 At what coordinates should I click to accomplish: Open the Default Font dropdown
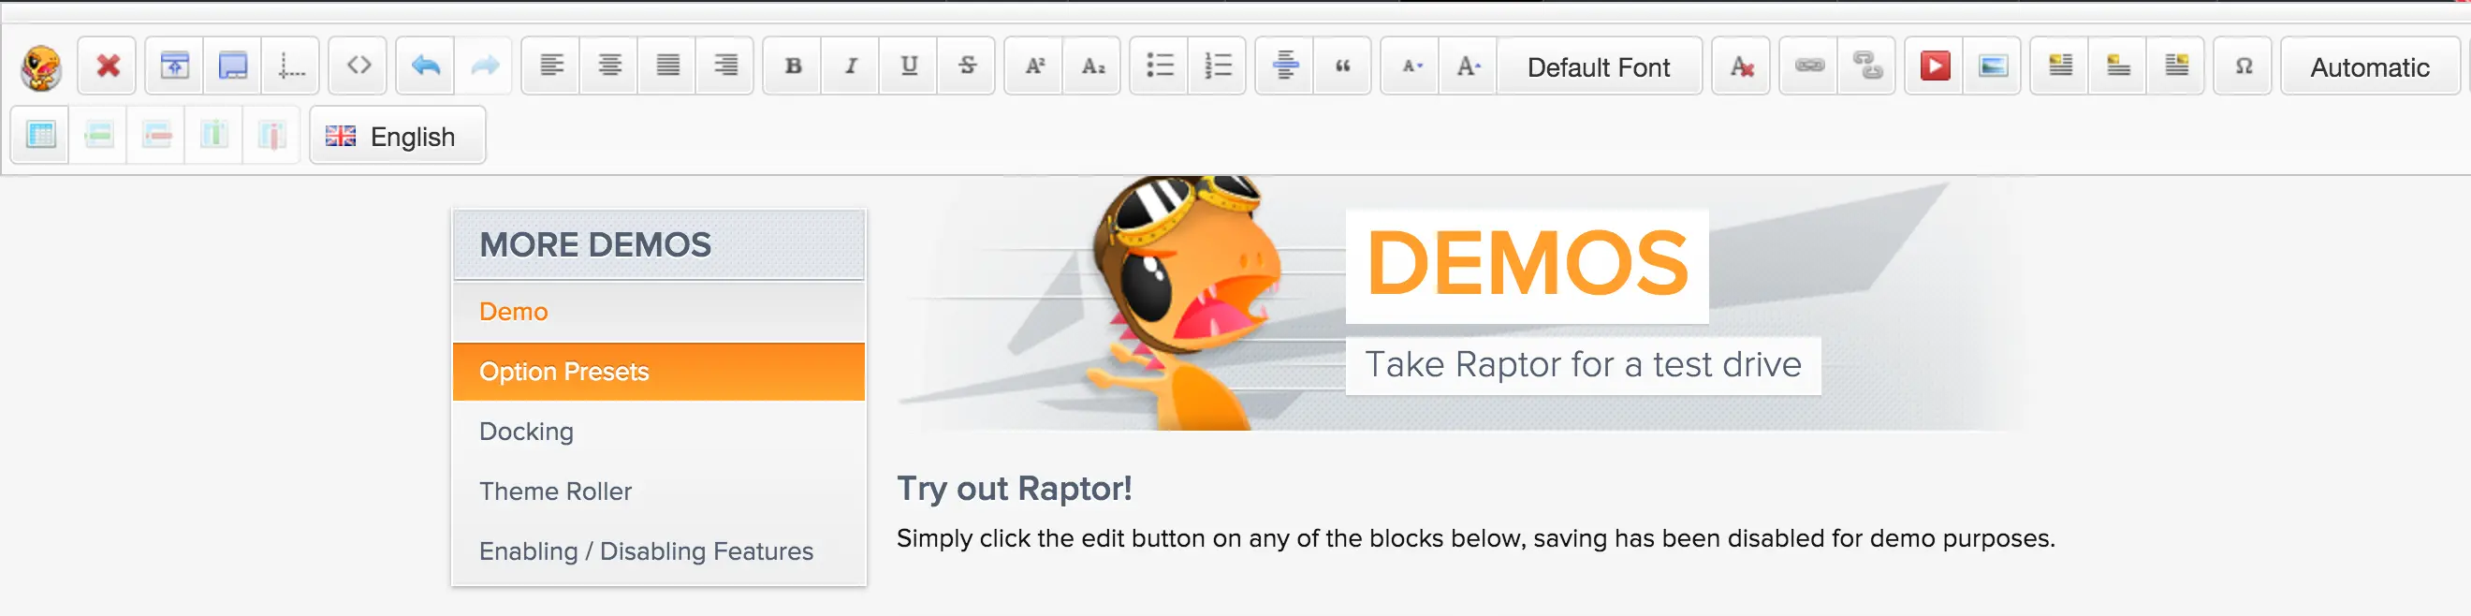click(1599, 66)
